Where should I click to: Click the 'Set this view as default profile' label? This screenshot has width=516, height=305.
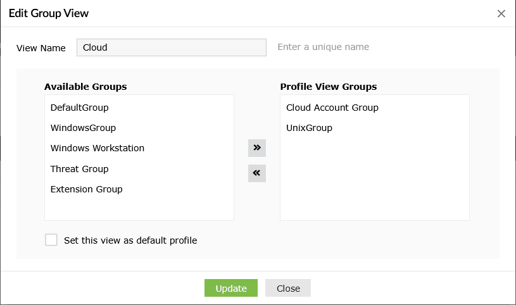pyautogui.click(x=130, y=240)
